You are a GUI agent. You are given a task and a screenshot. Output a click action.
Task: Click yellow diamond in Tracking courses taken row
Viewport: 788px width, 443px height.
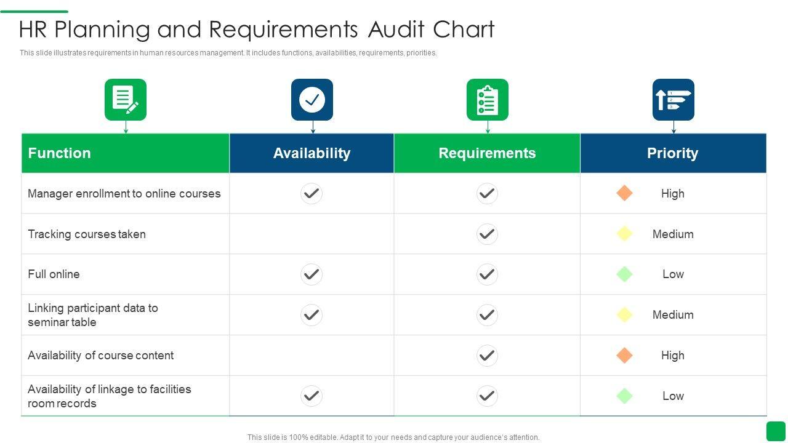624,234
